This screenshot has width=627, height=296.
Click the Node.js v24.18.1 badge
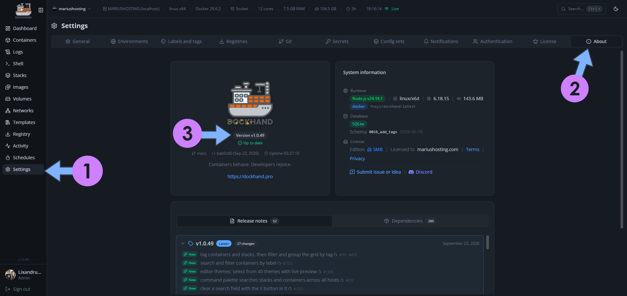pos(367,99)
